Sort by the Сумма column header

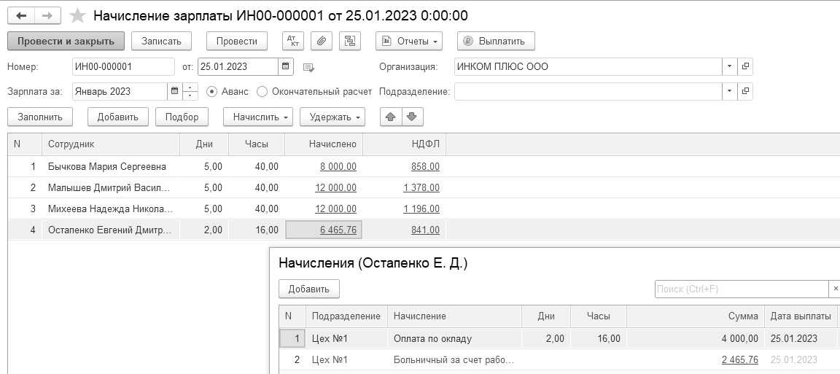696,316
